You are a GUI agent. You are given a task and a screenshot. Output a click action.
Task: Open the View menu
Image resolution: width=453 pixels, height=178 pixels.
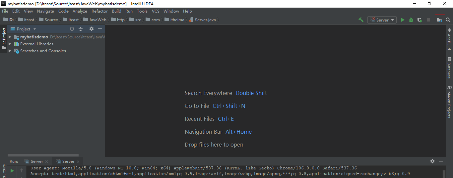[28, 11]
